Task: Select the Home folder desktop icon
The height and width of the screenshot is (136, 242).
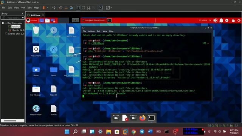Action: click(36, 71)
